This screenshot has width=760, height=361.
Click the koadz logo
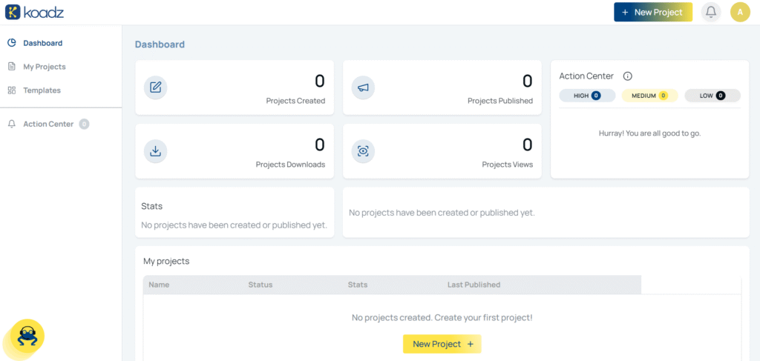34,12
